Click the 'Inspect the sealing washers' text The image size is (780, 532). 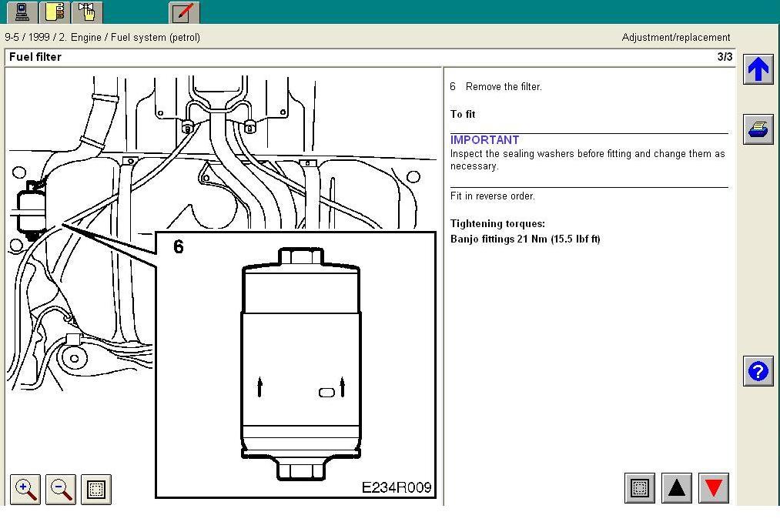(x=588, y=159)
